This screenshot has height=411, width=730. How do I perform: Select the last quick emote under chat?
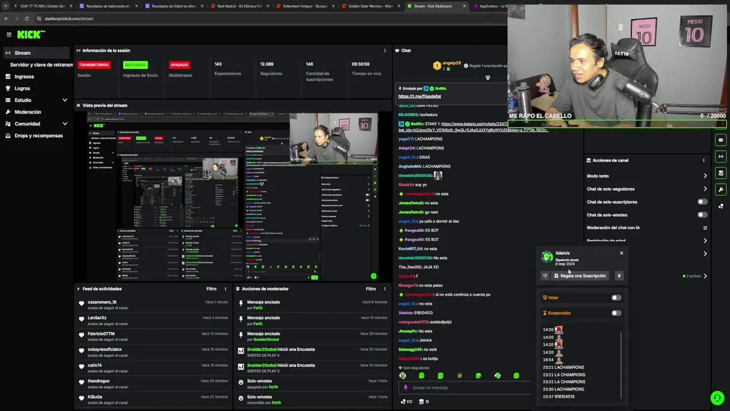pos(516,376)
